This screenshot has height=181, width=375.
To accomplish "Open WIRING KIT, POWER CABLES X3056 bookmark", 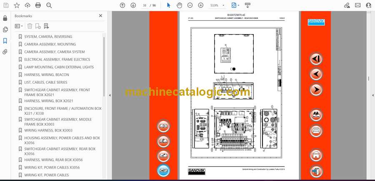I will coord(52,167).
